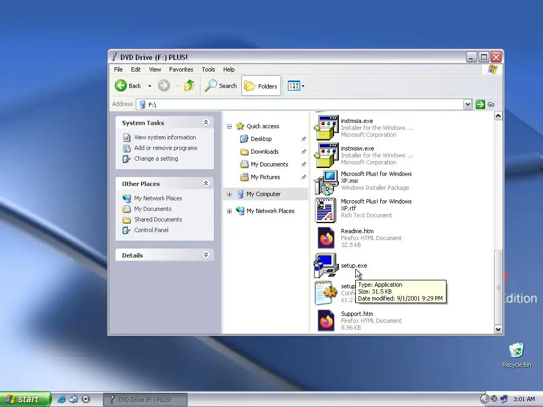
Task: Select Microsoft Plus! for Windows XP.rtf icon
Action: 326,210
